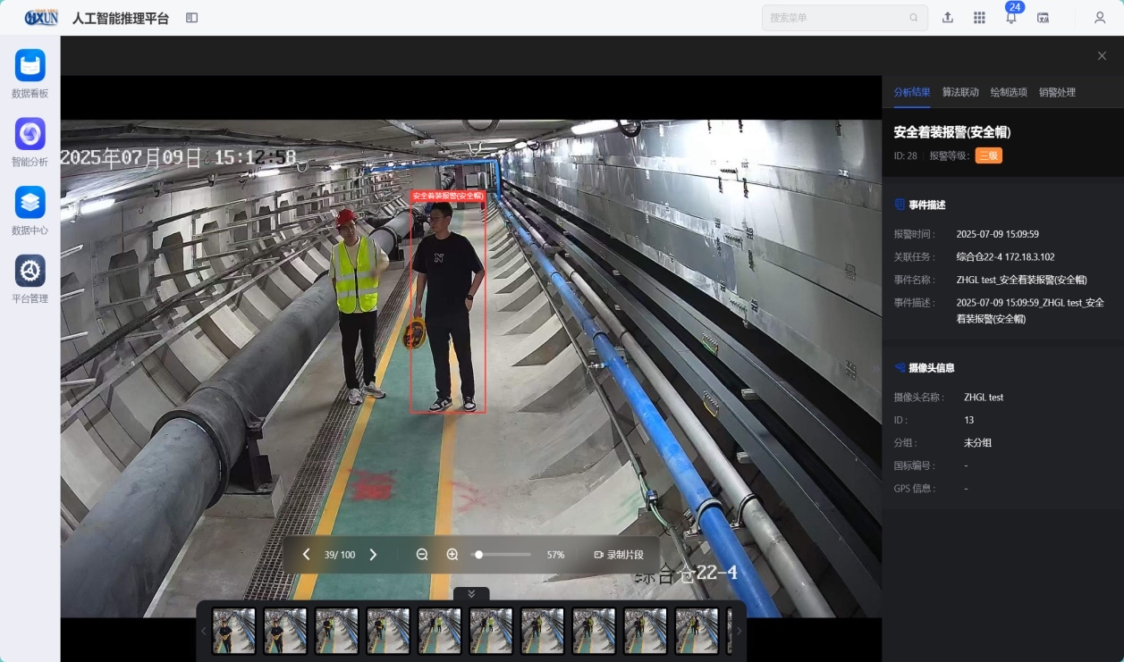Click the HXUN logo
The width and height of the screenshot is (1124, 662).
point(41,18)
